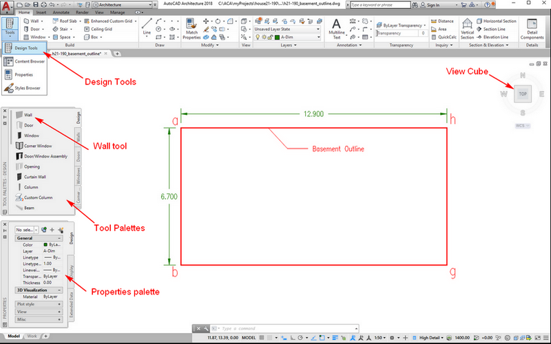Click the Vertical Section tool
This screenshot has height=344, width=551.
pos(468,29)
